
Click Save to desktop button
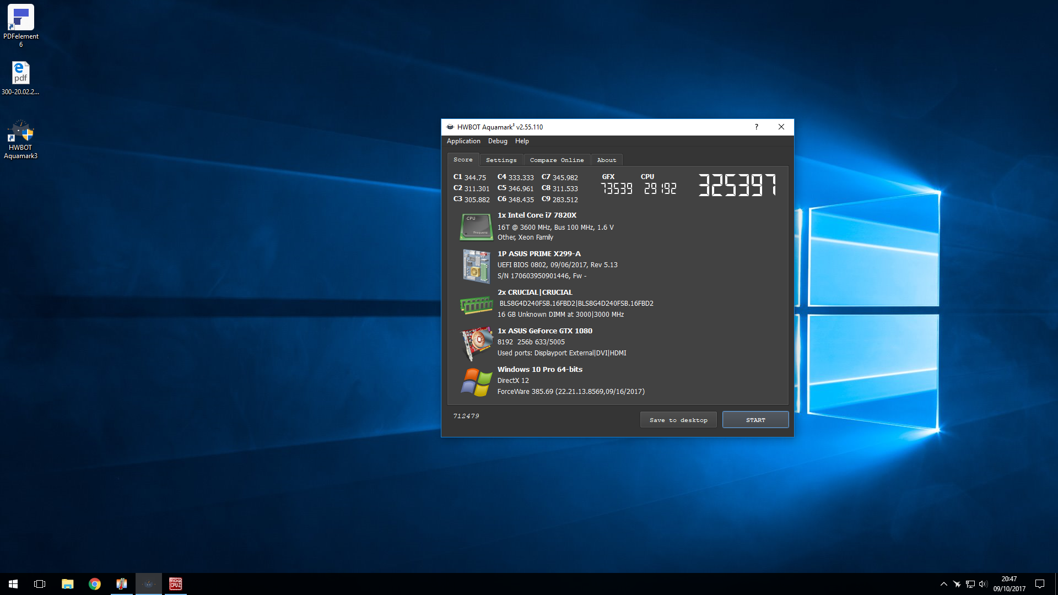678,420
